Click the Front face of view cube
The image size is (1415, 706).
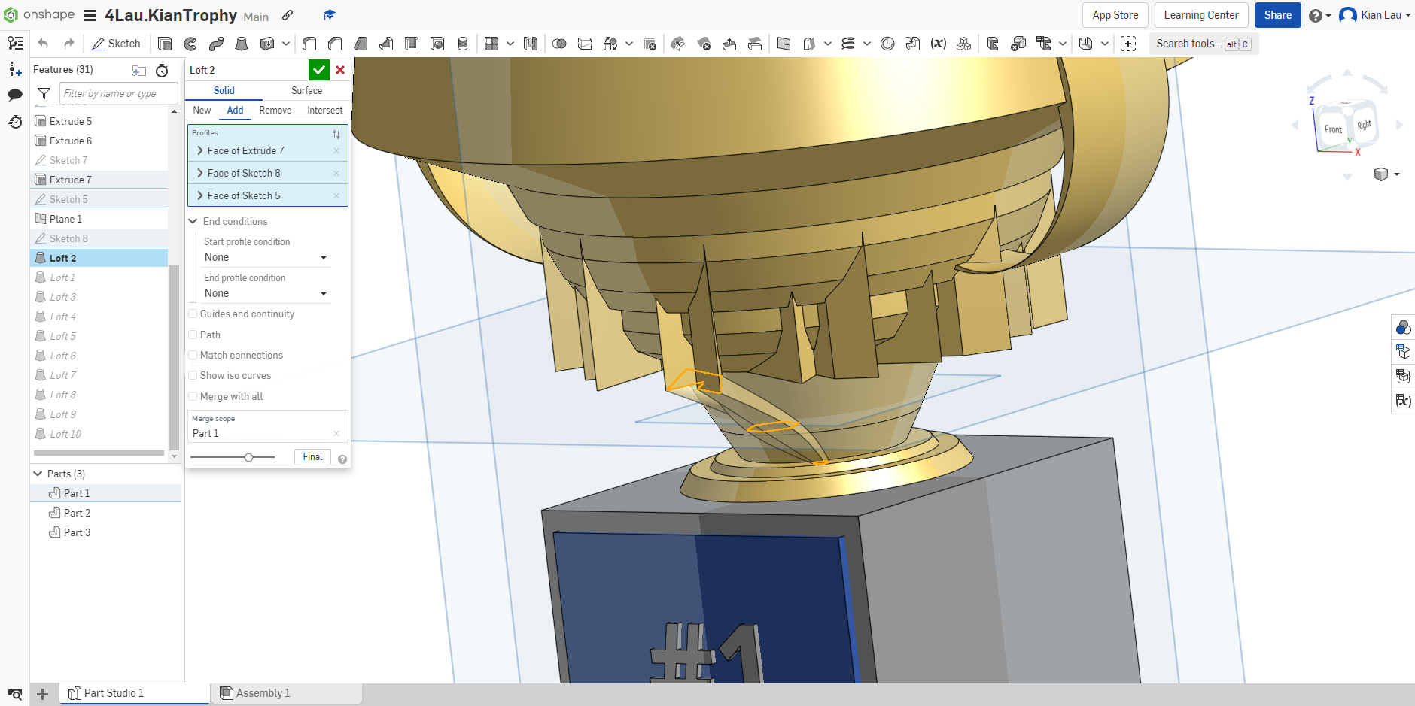(x=1333, y=129)
